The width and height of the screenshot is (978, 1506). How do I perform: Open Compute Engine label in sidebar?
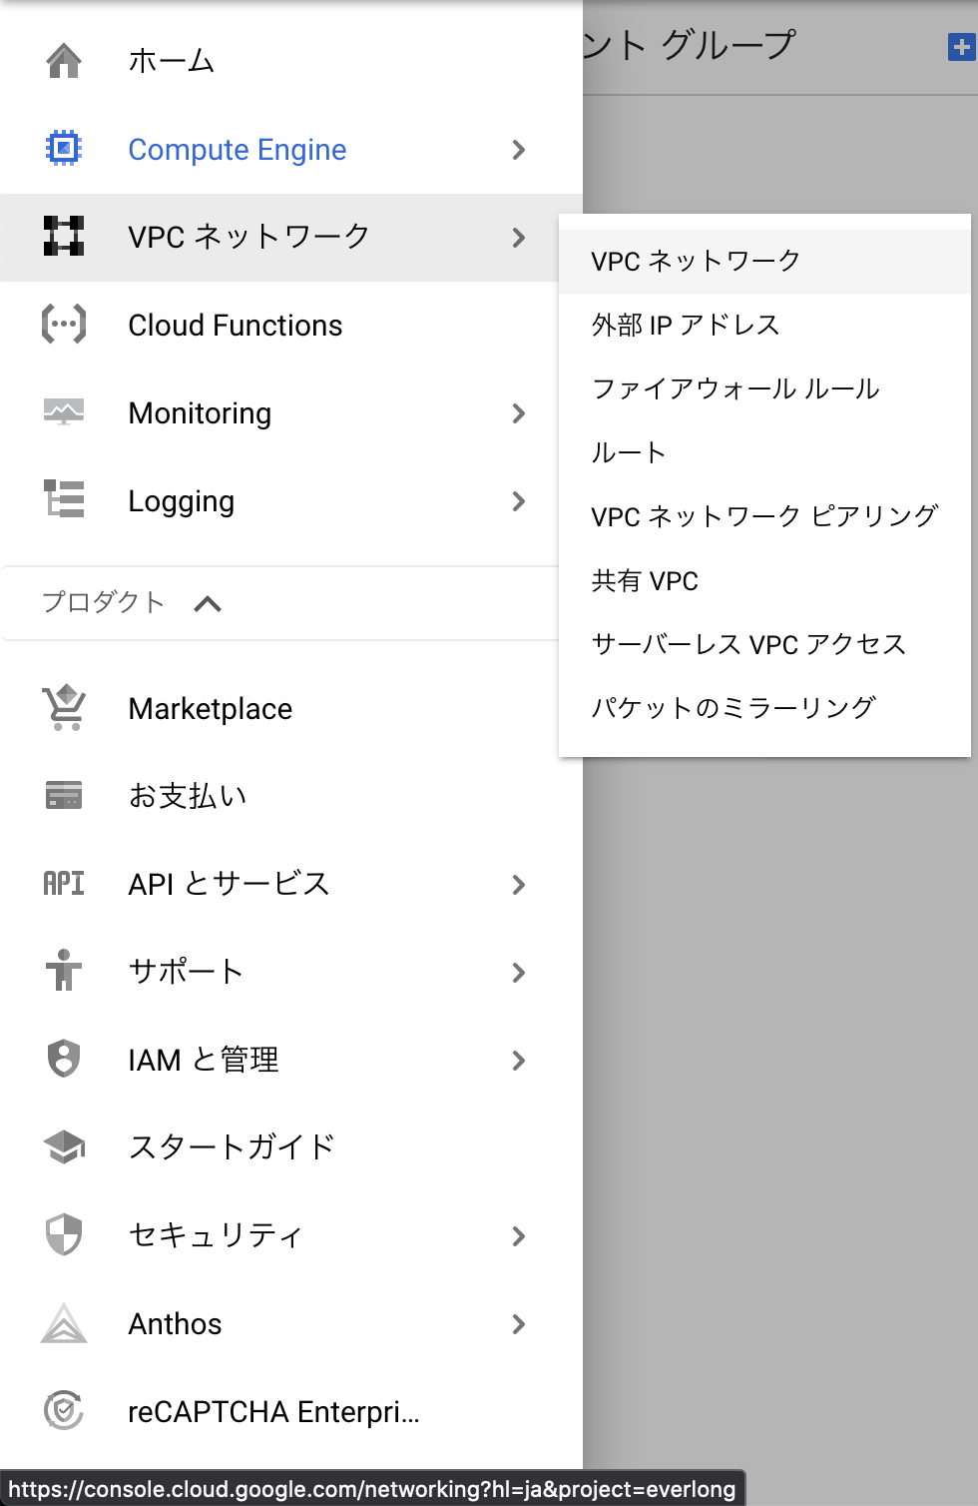238,150
